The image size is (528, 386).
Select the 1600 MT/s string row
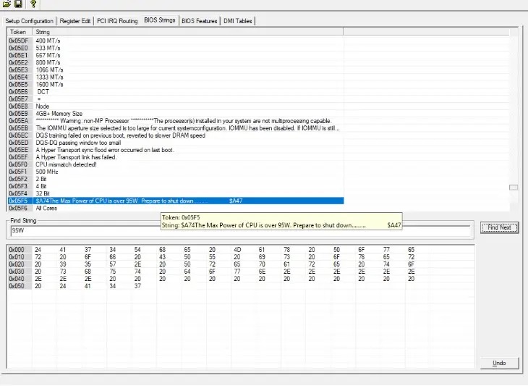(x=176, y=84)
